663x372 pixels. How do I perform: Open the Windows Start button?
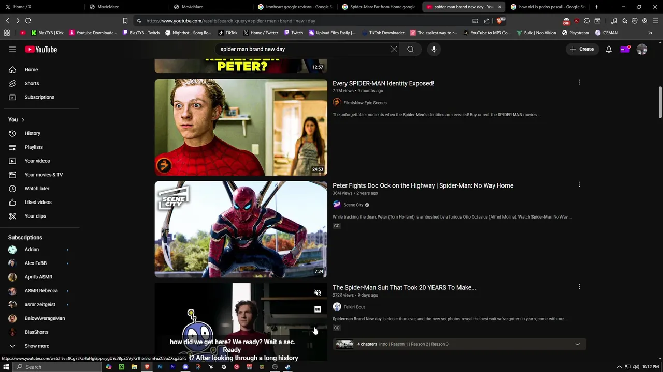[6, 367]
